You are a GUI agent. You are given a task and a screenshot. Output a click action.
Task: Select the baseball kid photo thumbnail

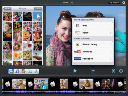pos(17,16)
